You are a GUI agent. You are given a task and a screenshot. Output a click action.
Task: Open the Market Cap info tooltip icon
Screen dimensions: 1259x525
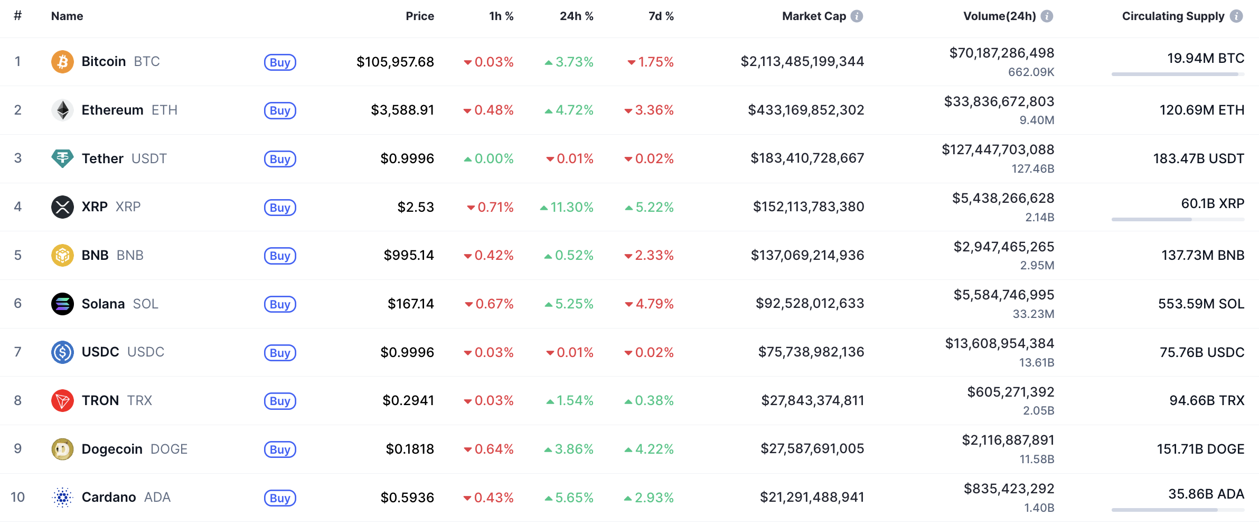[857, 16]
